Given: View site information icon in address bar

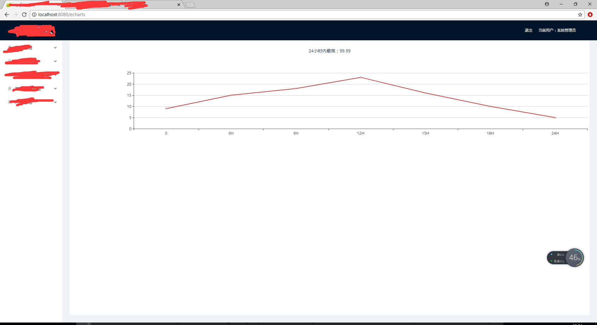Looking at the screenshot, I should [34, 15].
